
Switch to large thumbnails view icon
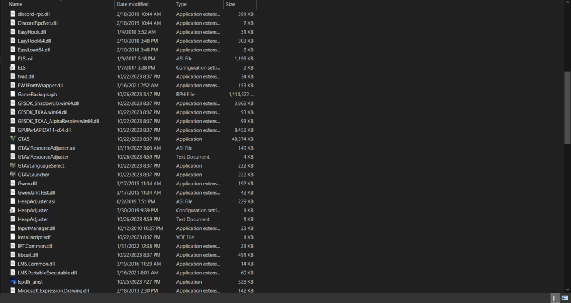pyautogui.click(x=565, y=298)
